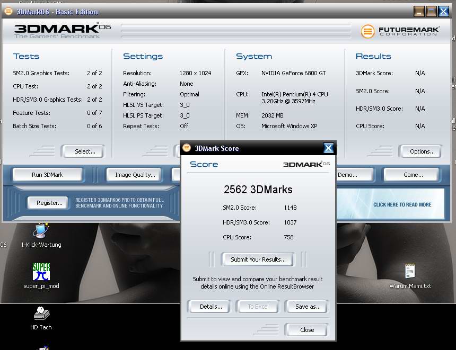The width and height of the screenshot is (456, 350).
Task: Click the 3DMark Score dialog title icon
Action: point(187,148)
